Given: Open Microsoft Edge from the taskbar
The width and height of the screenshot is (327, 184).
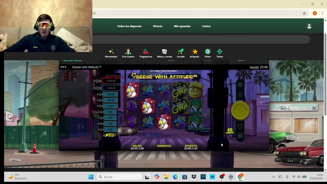Looking at the screenshot, I should coord(175,177).
